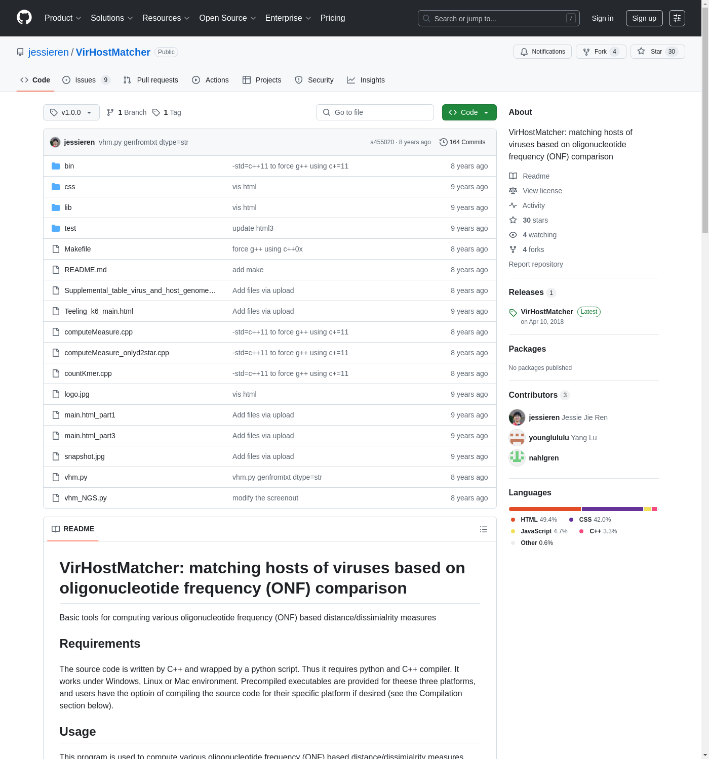Click the Go to file search field
Viewport: 709px width, 759px height.
(x=375, y=112)
